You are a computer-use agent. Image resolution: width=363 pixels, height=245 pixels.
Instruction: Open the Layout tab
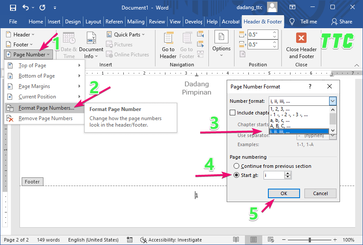click(x=93, y=22)
